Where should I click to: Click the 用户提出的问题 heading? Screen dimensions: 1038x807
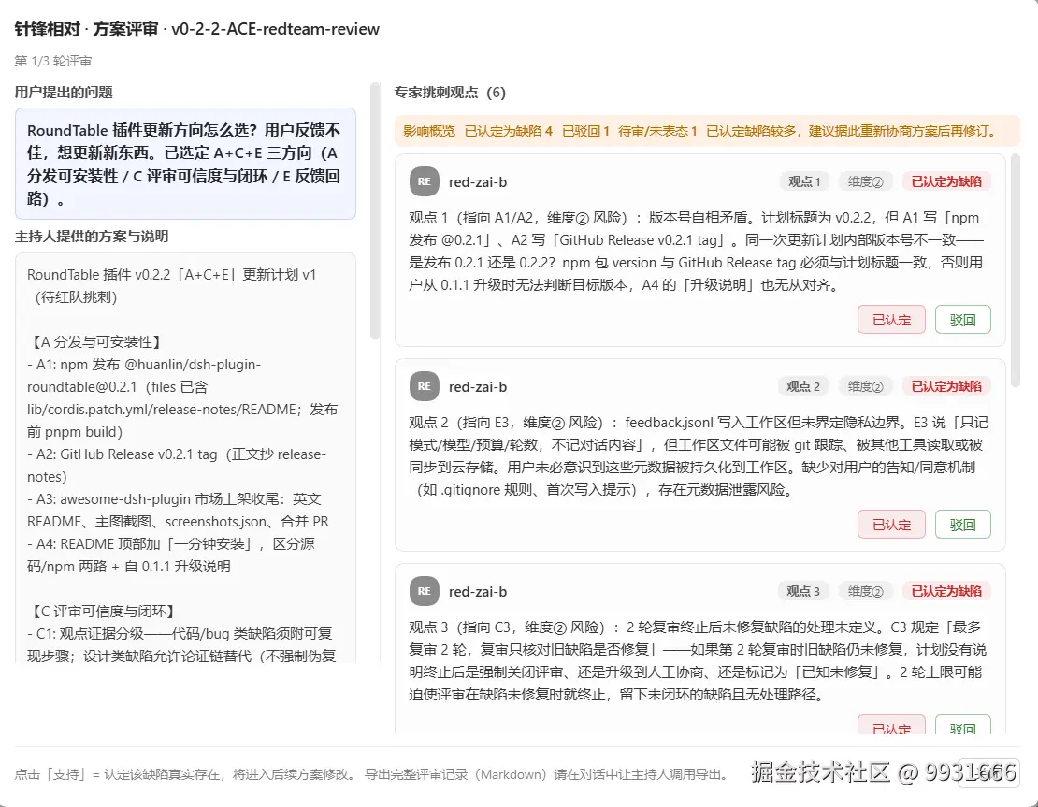tap(64, 92)
